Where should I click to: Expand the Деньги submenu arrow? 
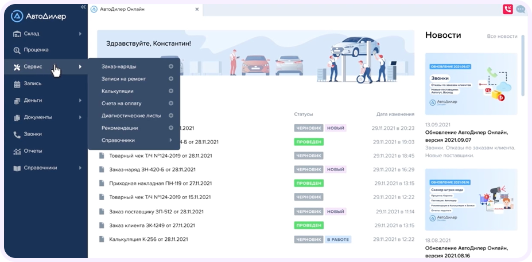point(80,101)
